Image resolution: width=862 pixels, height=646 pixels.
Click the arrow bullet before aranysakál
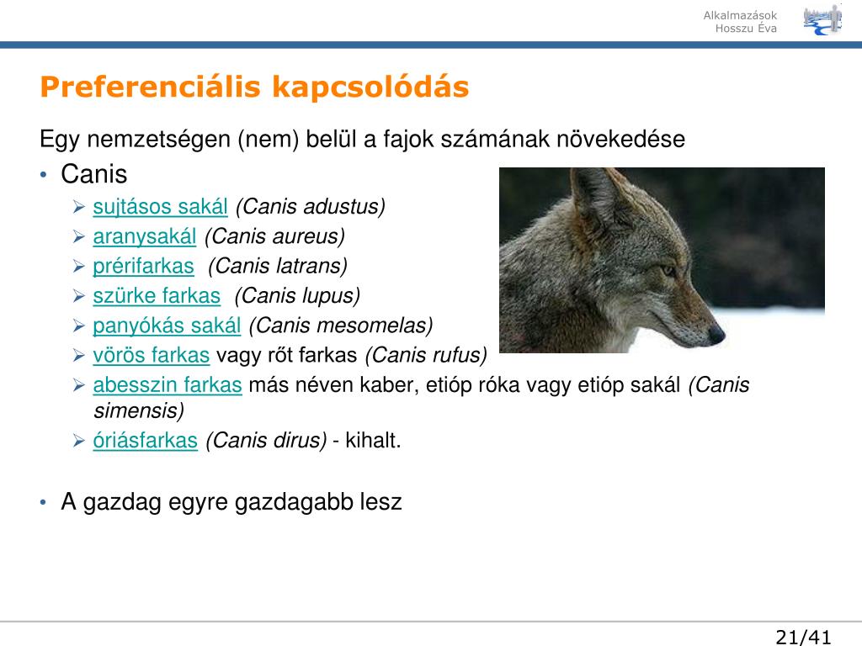(79, 236)
